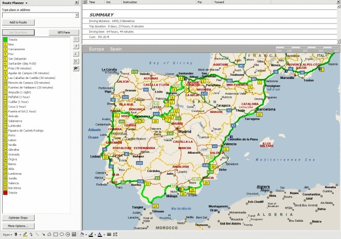The width and height of the screenshot is (341, 239).
Task: Close the Route Planner pane
Action: (77, 3)
